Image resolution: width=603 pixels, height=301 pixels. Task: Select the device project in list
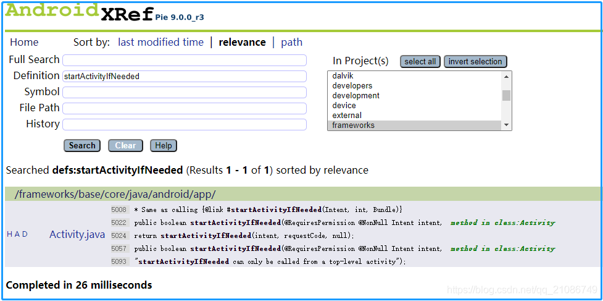coord(415,106)
